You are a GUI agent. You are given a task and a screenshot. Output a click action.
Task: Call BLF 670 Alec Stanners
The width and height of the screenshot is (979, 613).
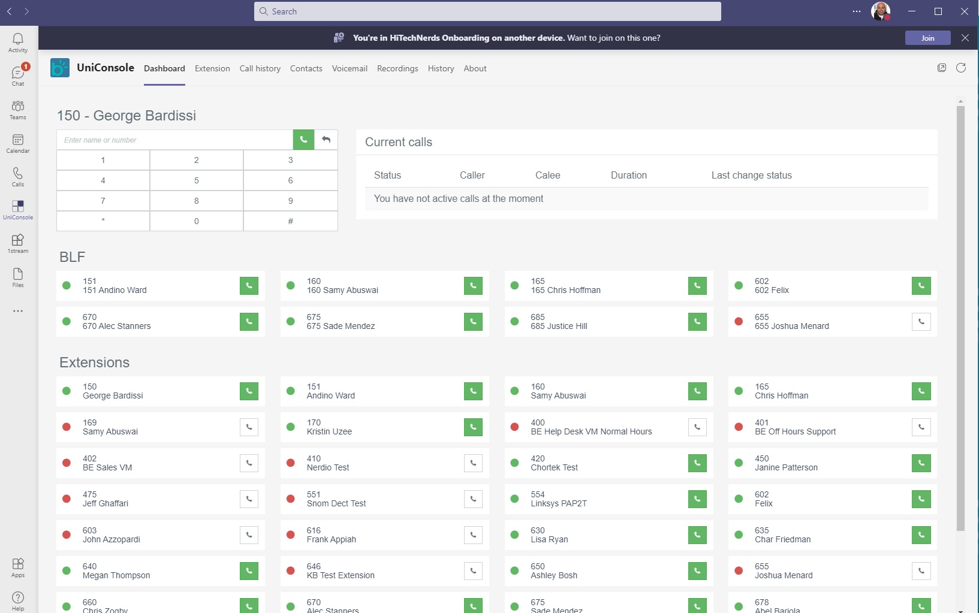(x=249, y=322)
